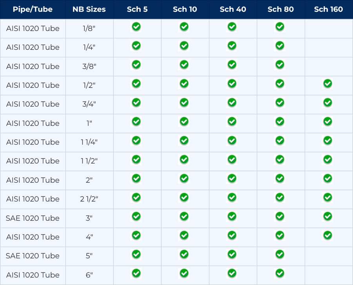Select the Sch 80 column header
This screenshot has width=353, height=285.
pyautogui.click(x=280, y=9)
